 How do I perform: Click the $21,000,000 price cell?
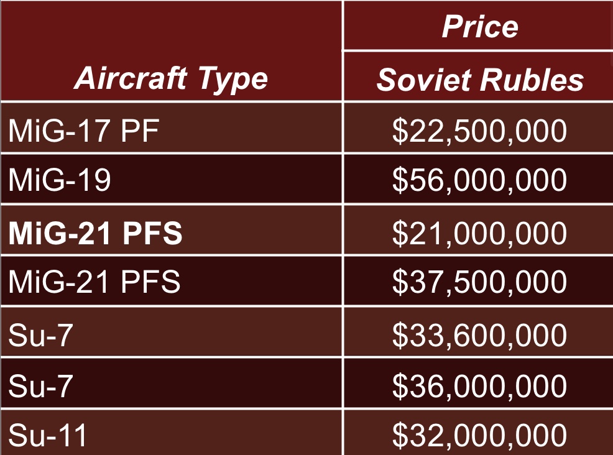(479, 232)
